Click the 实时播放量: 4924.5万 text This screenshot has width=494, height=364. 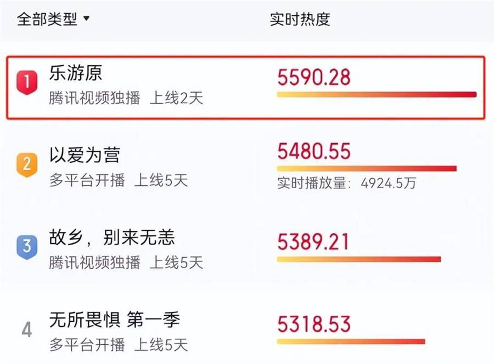346,183
